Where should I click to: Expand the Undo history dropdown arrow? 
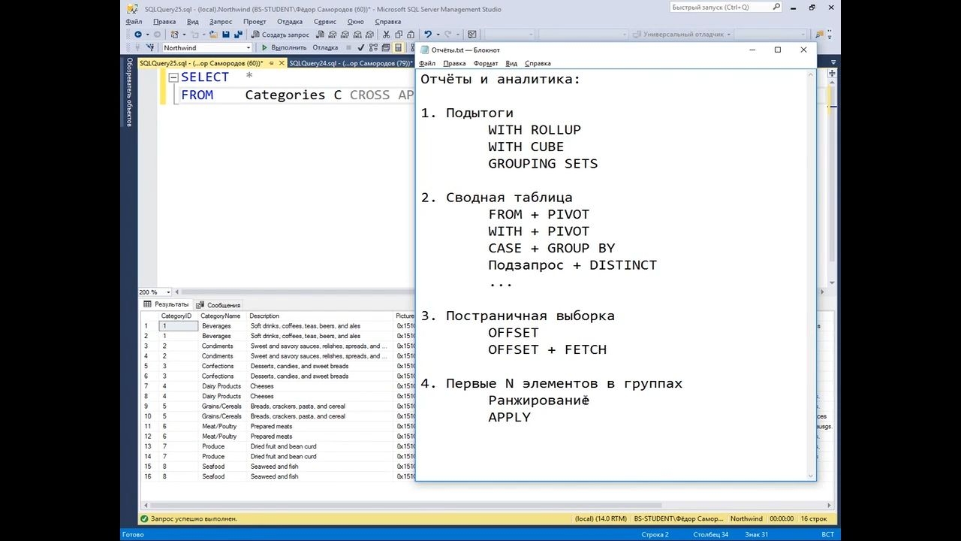[x=437, y=35]
